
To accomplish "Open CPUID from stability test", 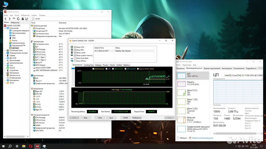I will click(x=125, y=118).
